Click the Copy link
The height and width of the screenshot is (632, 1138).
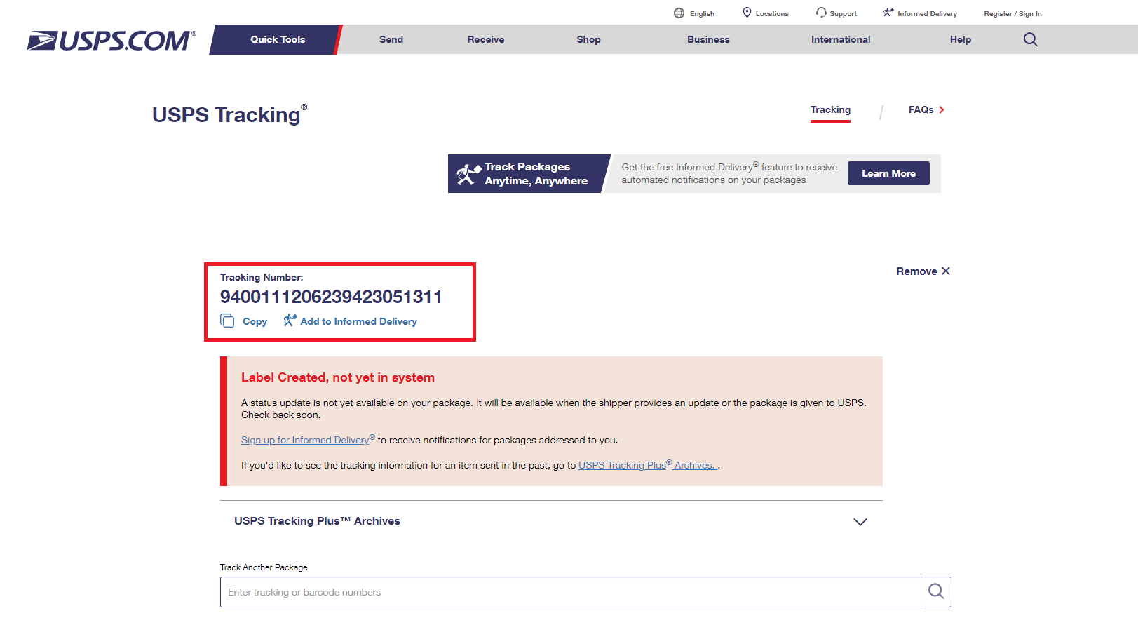click(255, 321)
